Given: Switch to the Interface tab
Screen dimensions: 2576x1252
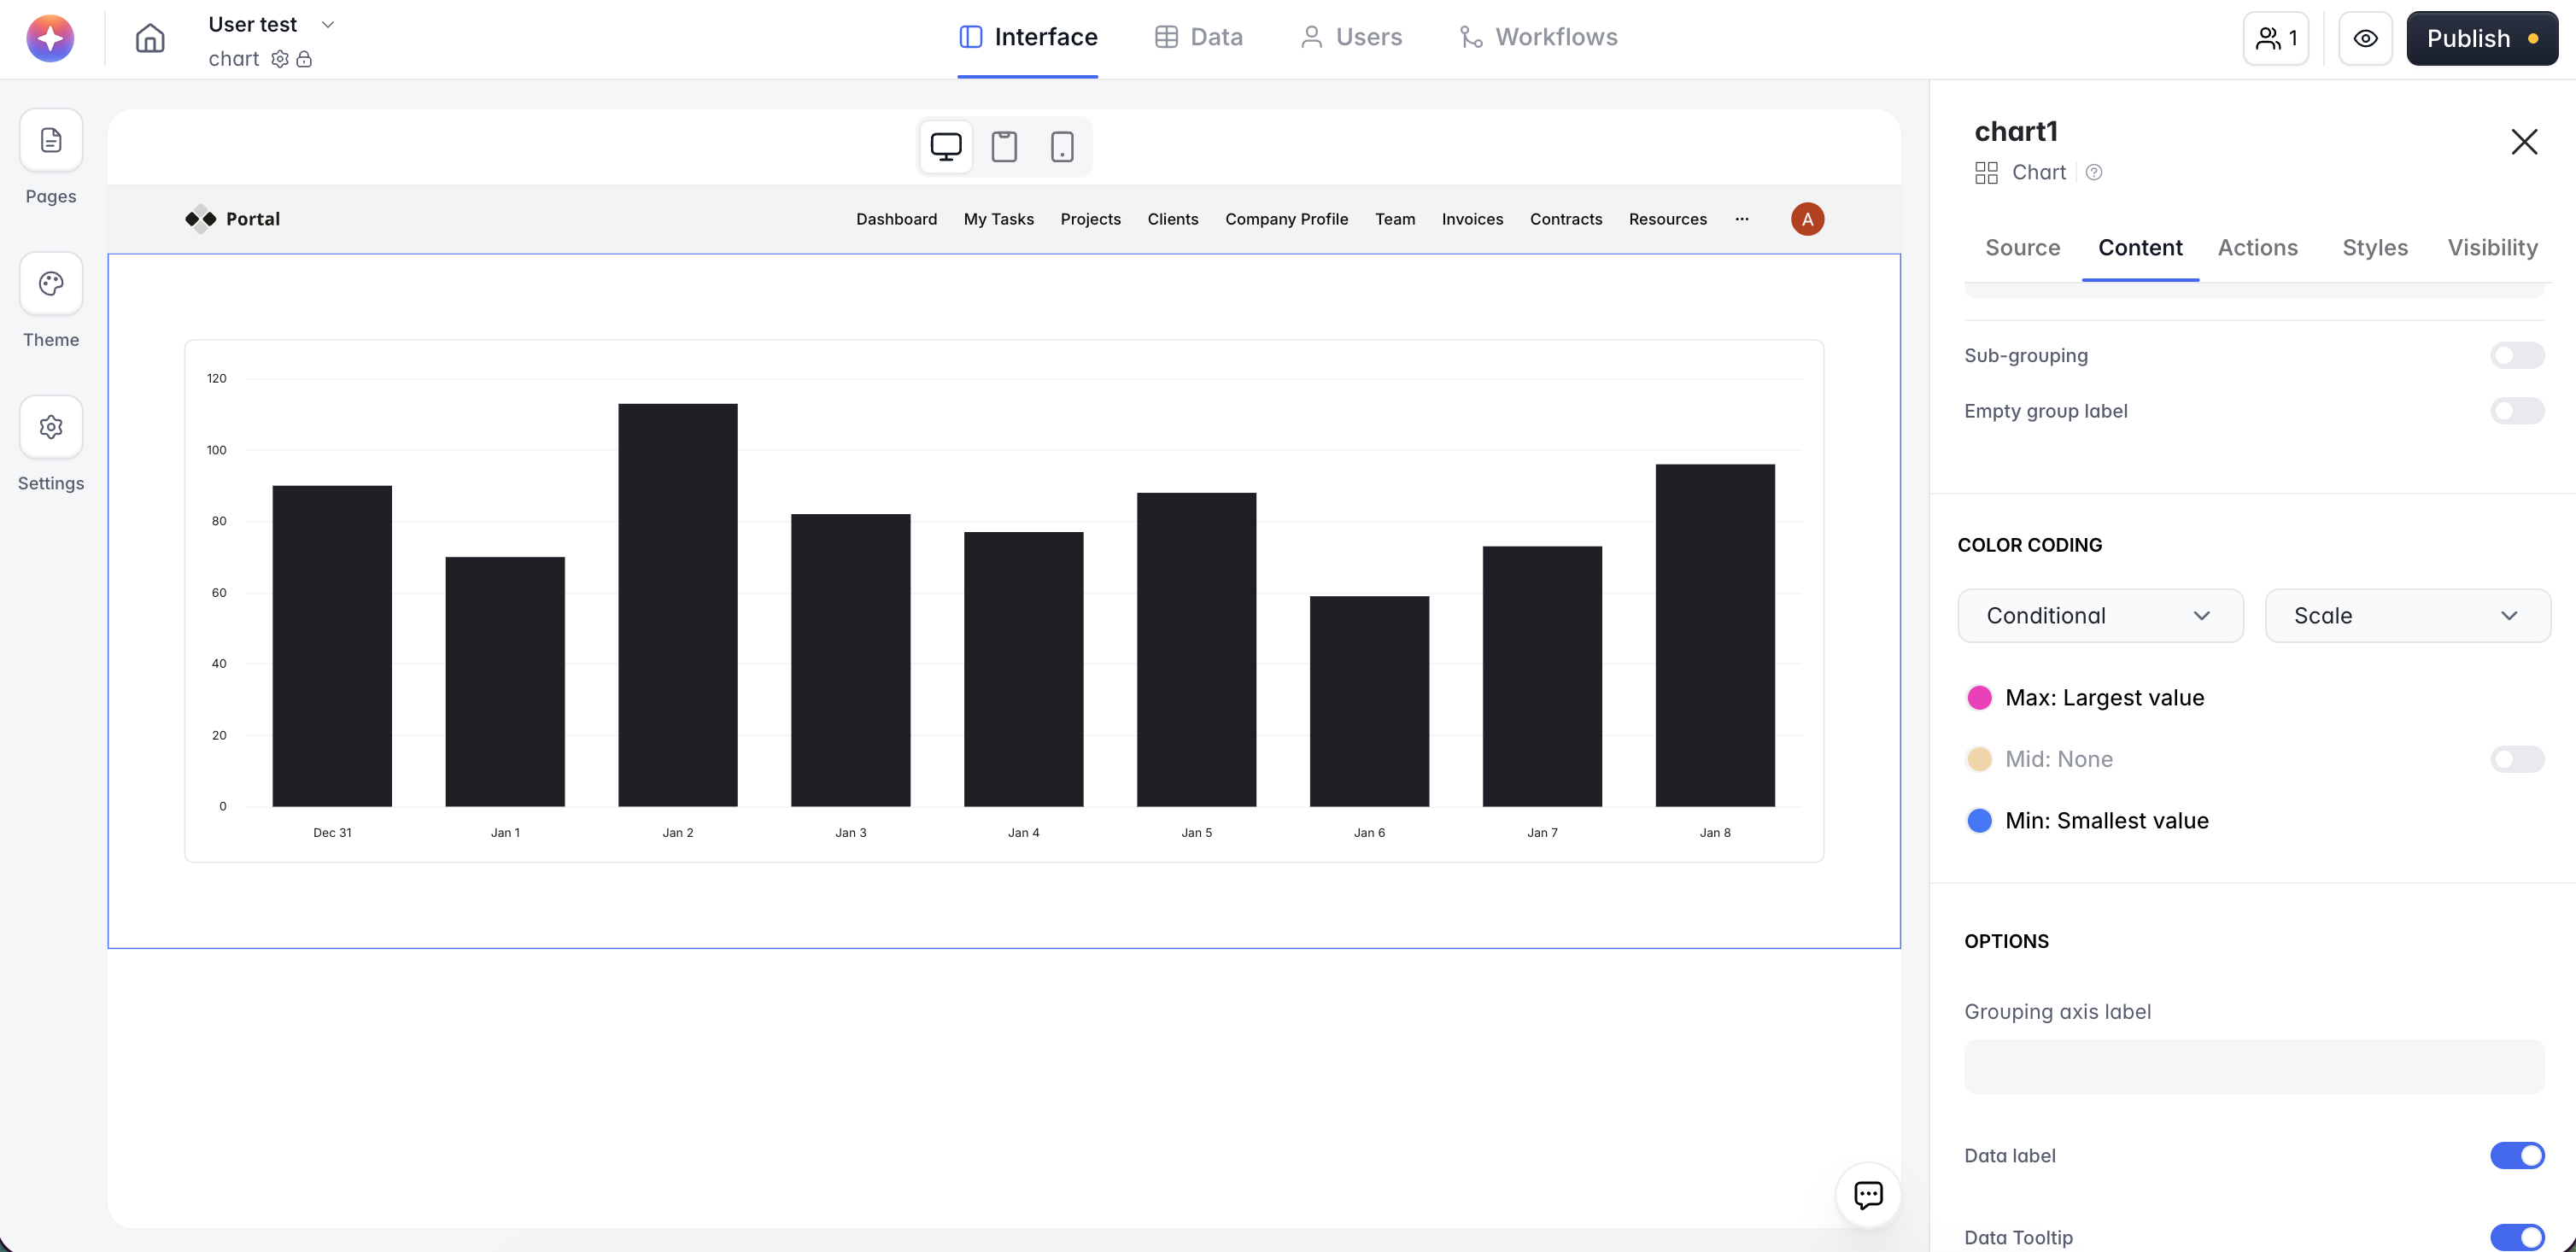Looking at the screenshot, I should pos(1027,37).
